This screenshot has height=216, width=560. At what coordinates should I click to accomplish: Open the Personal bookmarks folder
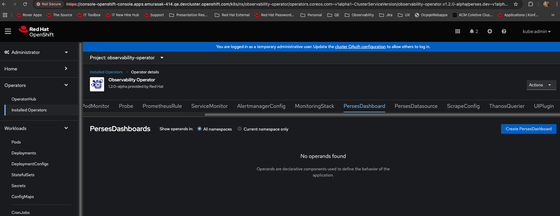tap(311, 15)
